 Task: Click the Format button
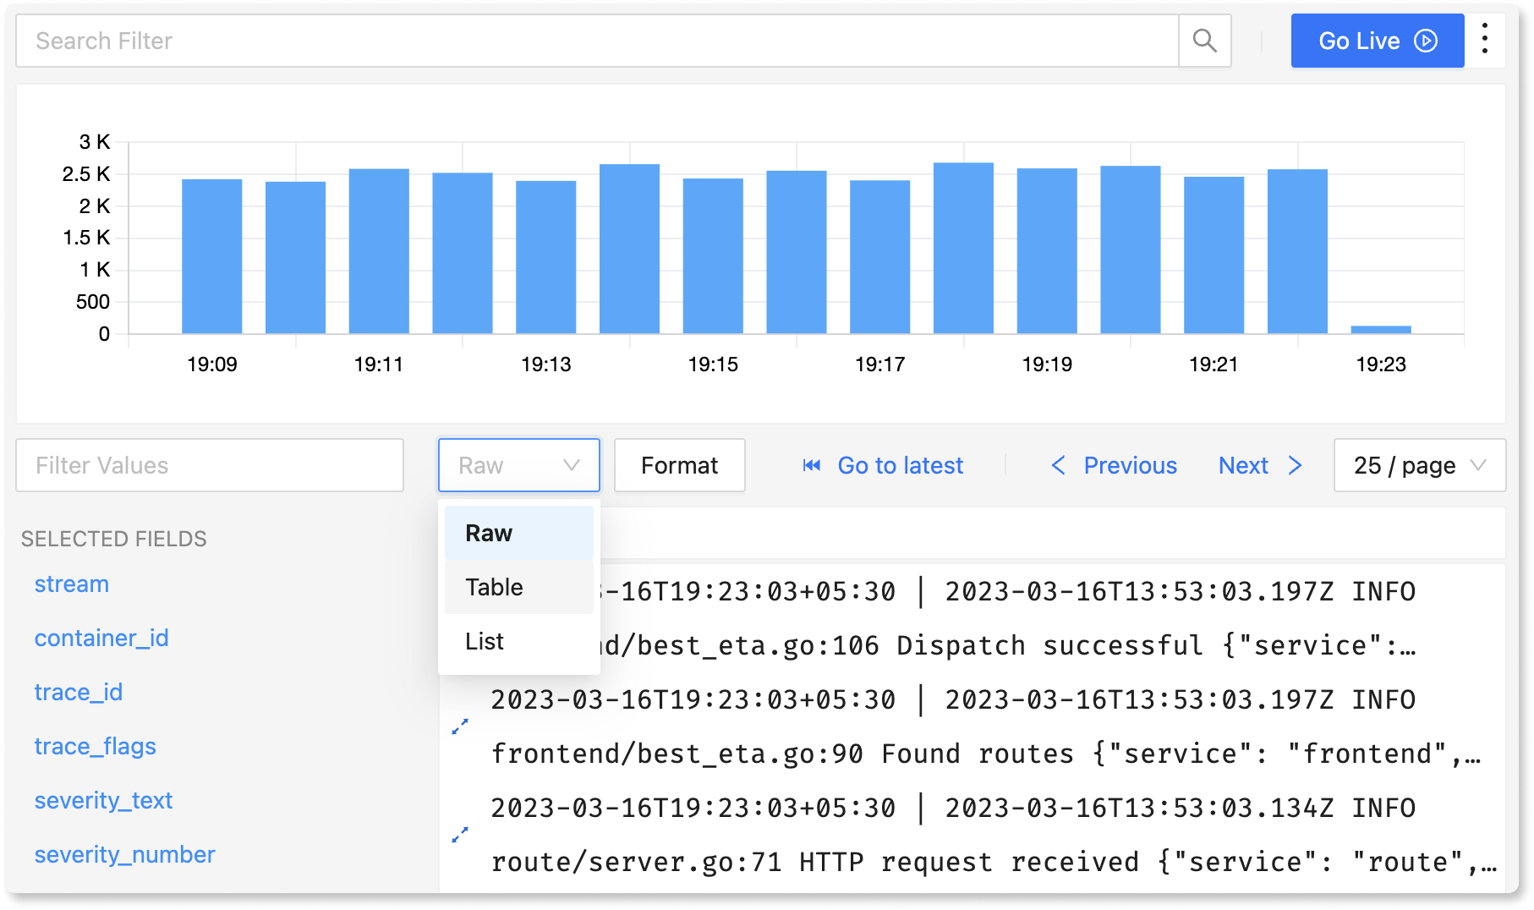click(679, 465)
